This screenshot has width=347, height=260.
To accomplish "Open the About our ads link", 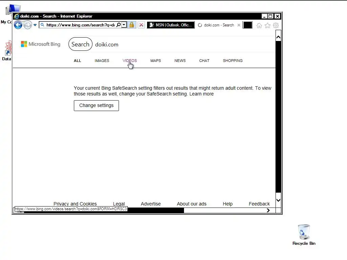I will click(x=192, y=203).
